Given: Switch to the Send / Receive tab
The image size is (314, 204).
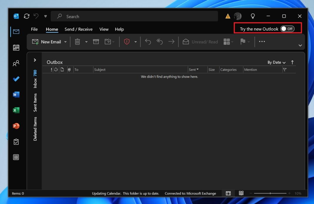Looking at the screenshot, I should coord(78,29).
